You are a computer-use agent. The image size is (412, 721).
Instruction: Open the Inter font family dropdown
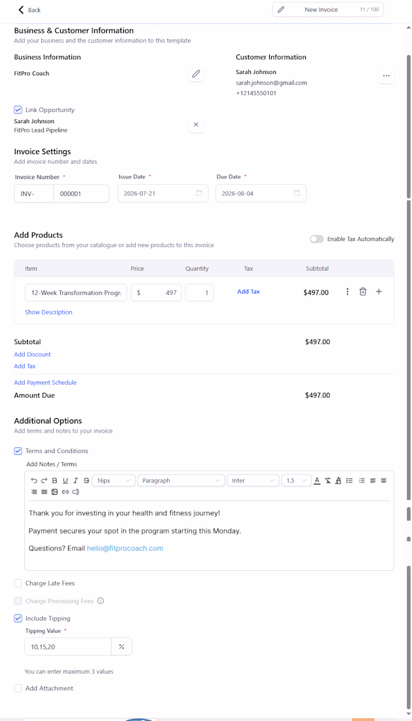coord(253,480)
